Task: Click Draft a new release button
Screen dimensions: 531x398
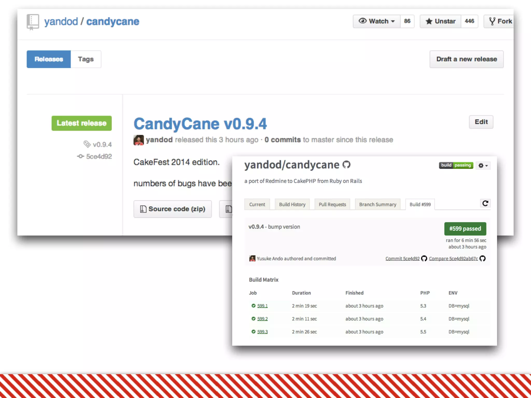Action: coord(466,59)
